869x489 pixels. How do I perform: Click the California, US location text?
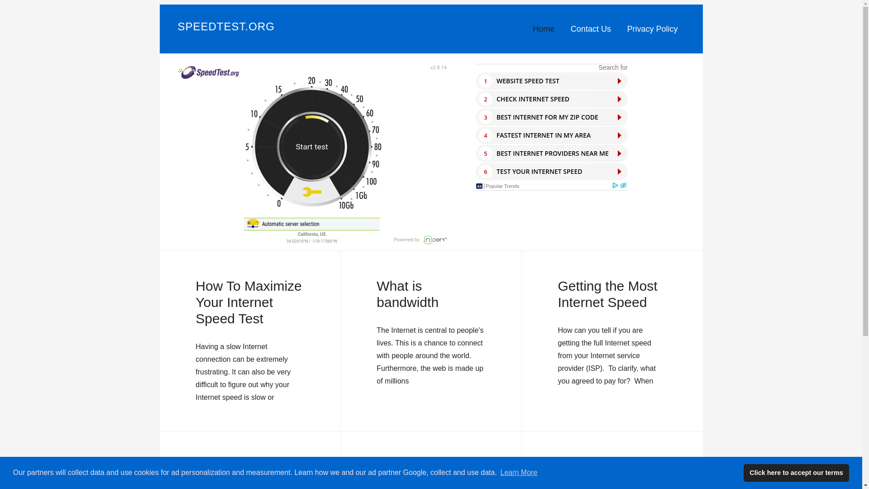pos(311,235)
